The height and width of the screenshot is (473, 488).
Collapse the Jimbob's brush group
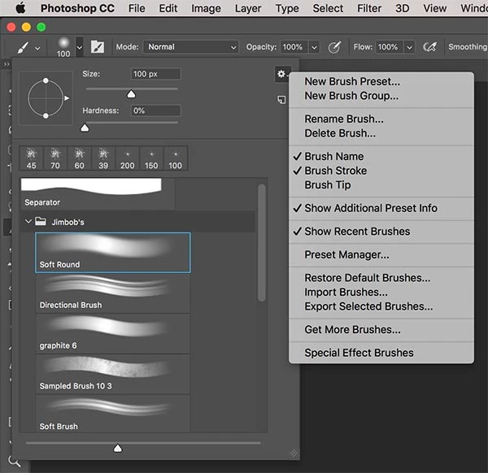(x=28, y=221)
